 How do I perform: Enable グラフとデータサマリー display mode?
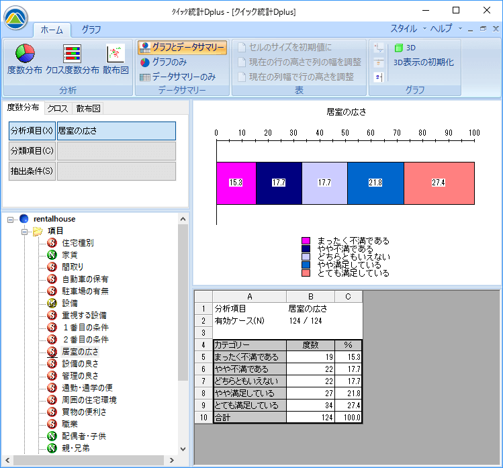point(182,47)
